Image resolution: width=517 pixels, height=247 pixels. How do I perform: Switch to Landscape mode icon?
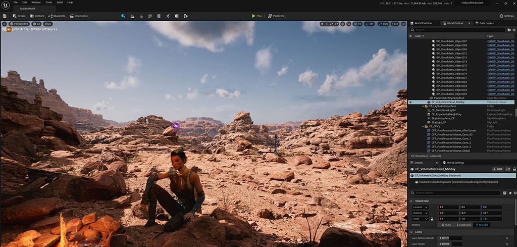(132, 16)
